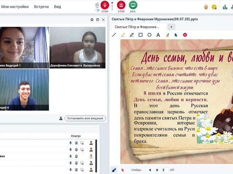
Task: Go to next slide arrow
Action: (157, 170)
